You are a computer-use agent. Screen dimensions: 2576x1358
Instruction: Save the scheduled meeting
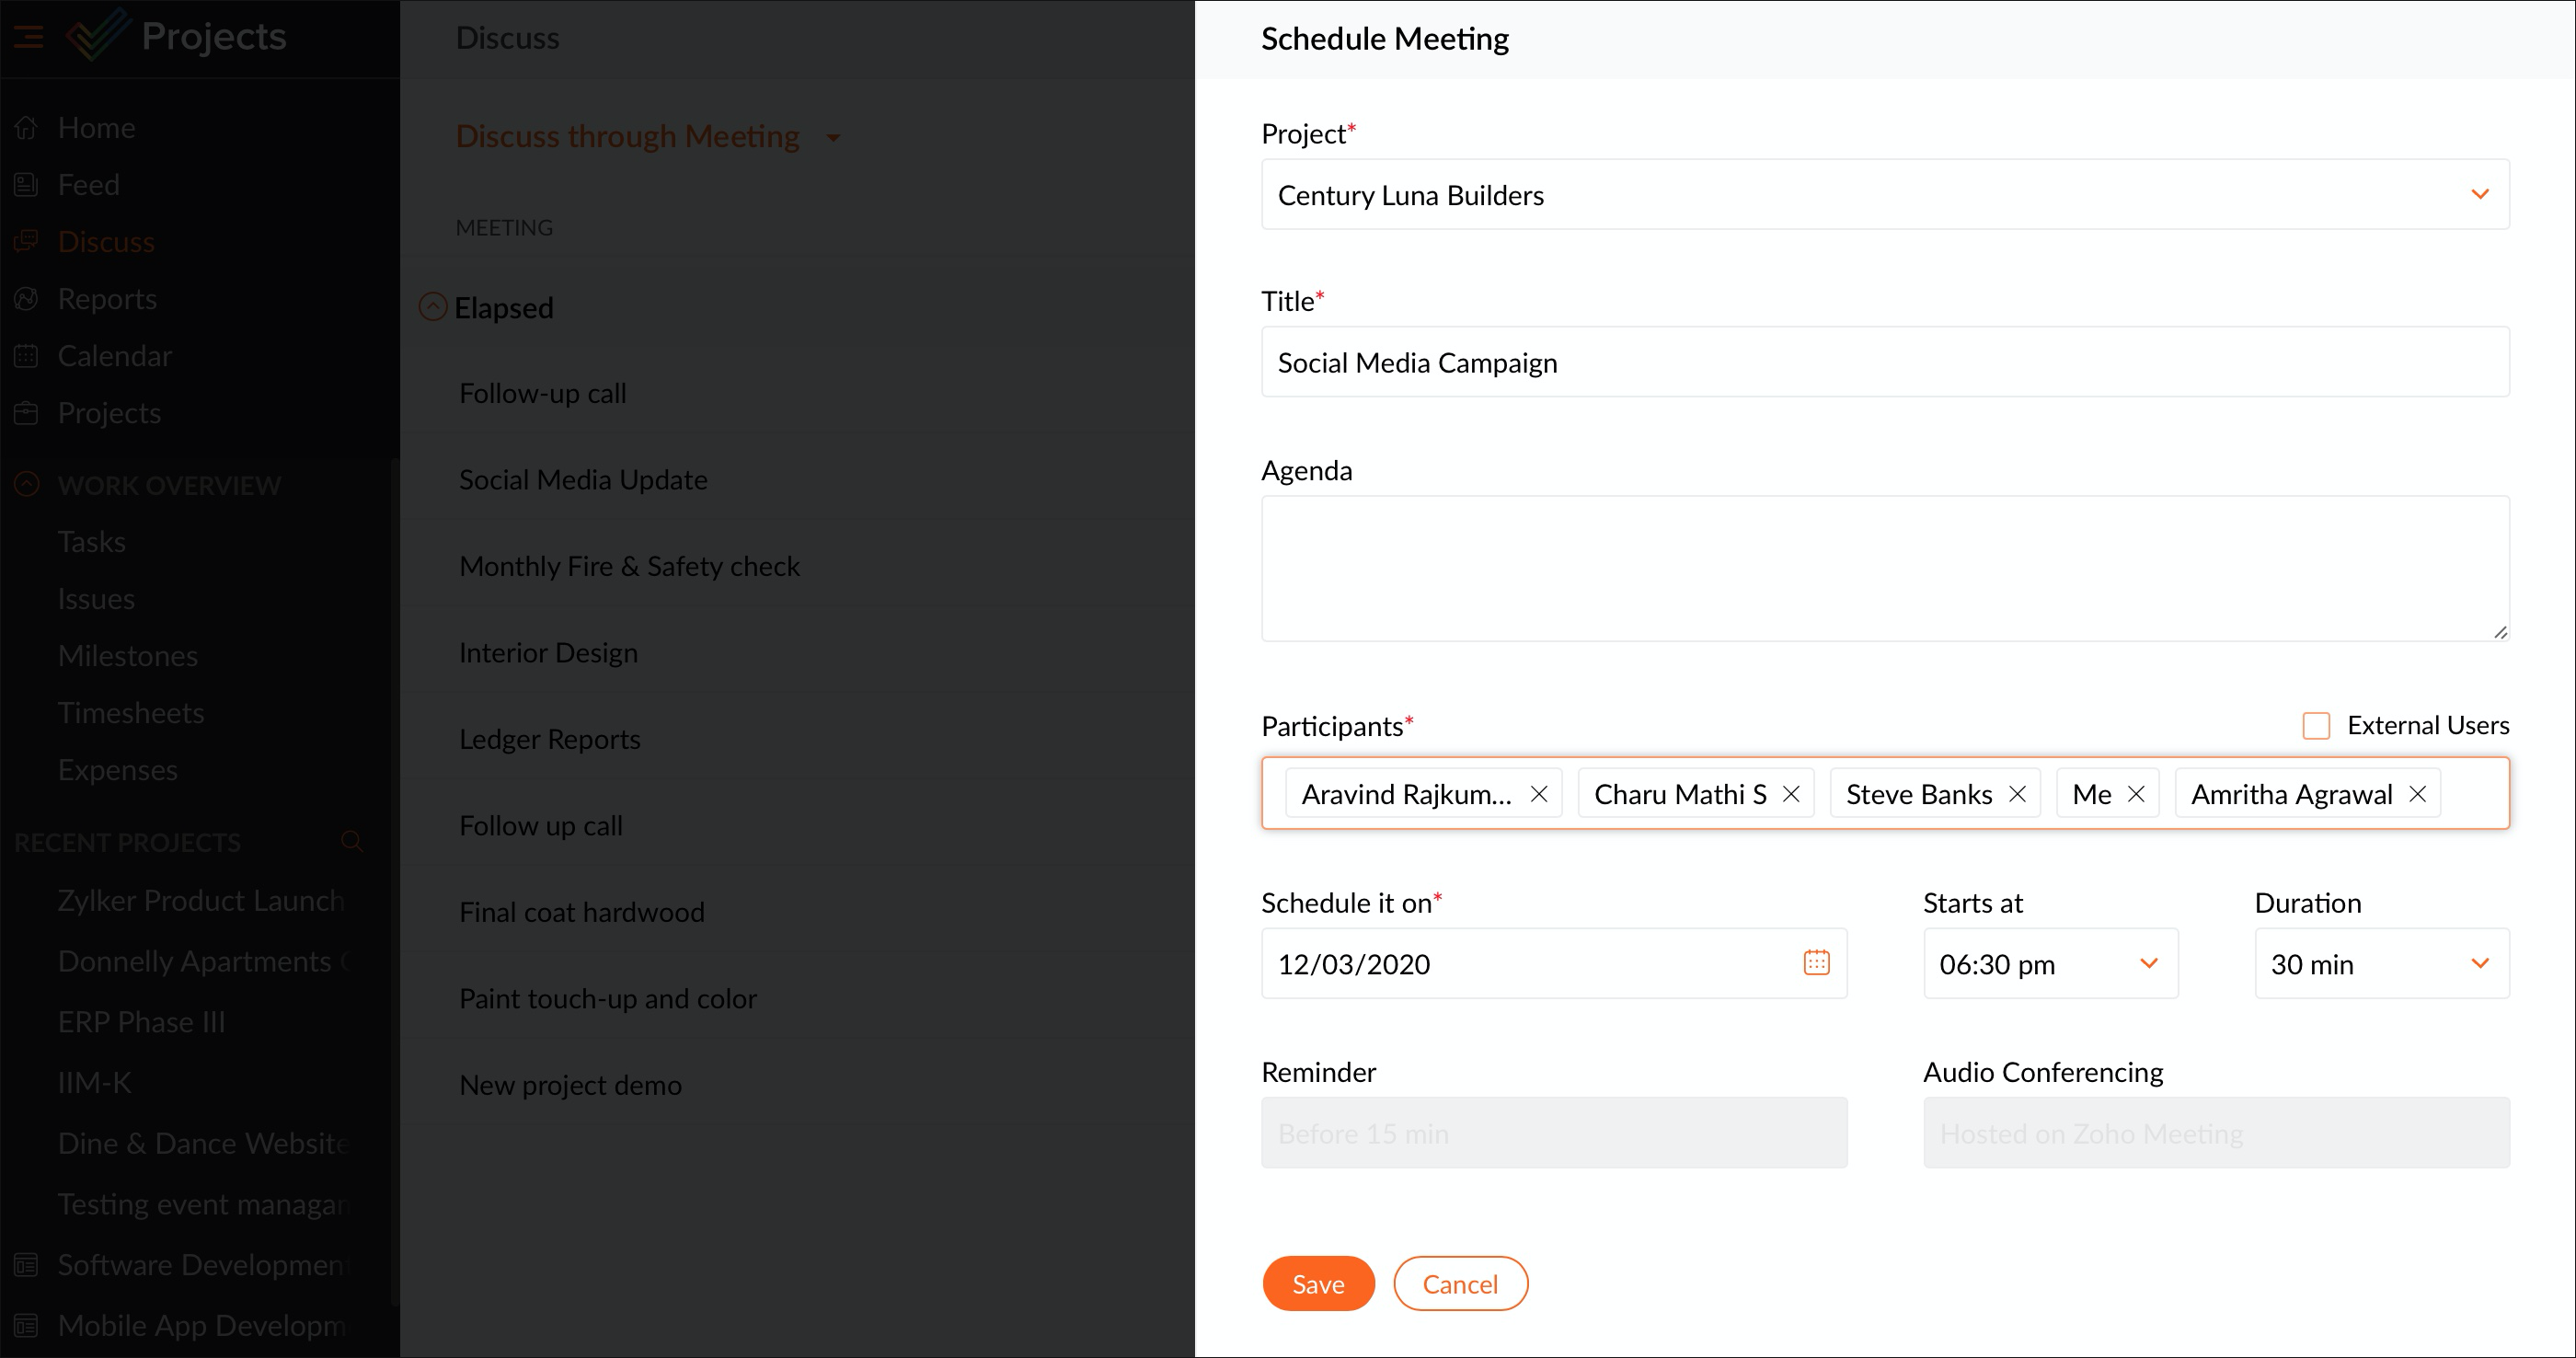pyautogui.click(x=1317, y=1284)
